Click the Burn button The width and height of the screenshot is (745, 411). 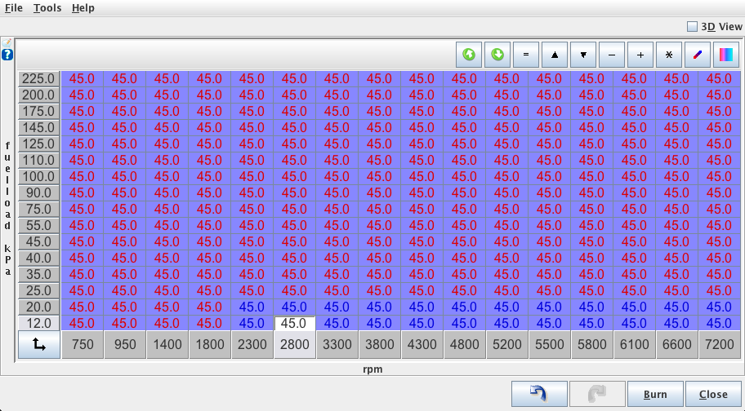[655, 394]
